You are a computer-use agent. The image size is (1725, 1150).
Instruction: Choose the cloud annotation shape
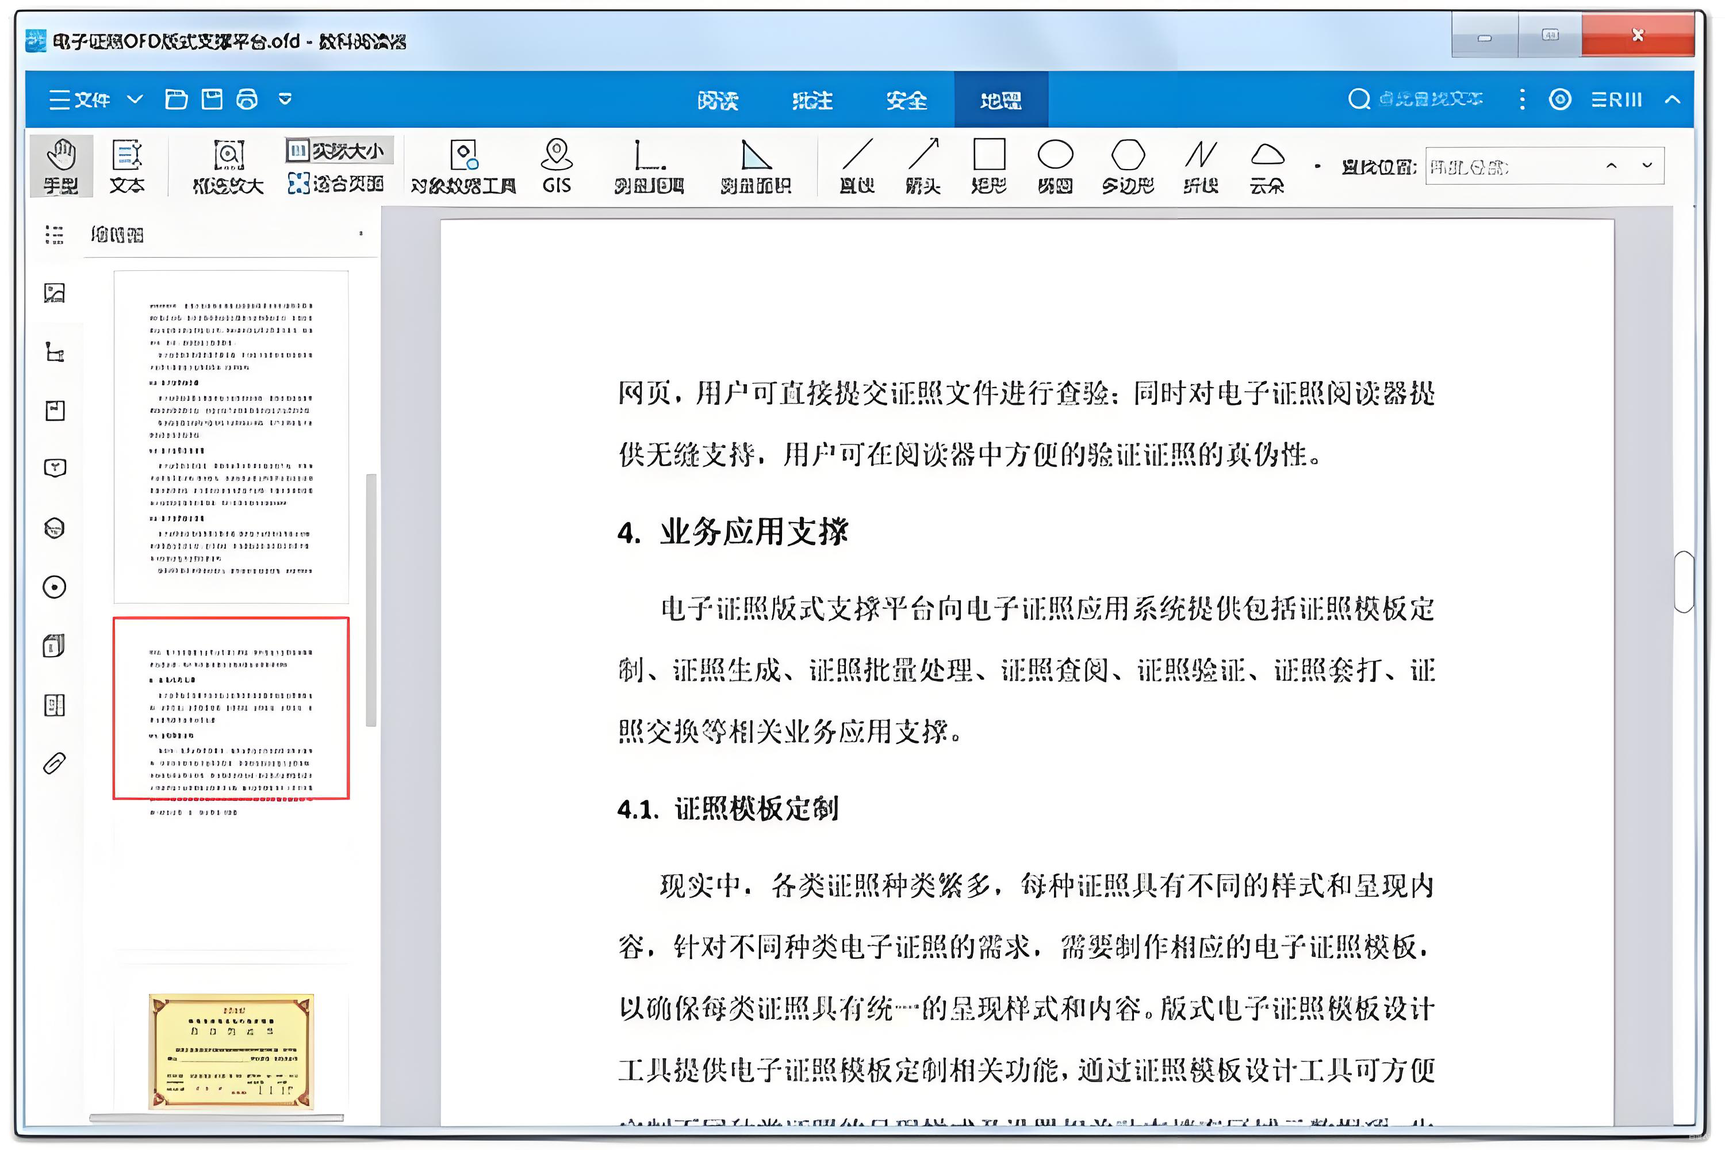[x=1267, y=166]
